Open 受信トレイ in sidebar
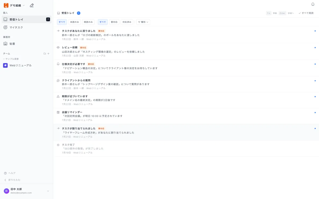The width and height of the screenshot is (319, 199). tap(26, 19)
